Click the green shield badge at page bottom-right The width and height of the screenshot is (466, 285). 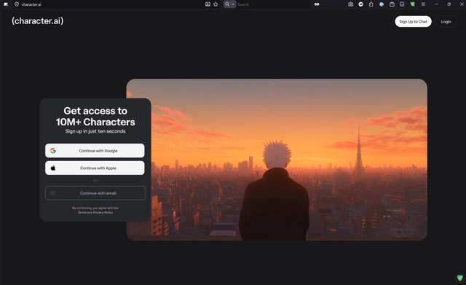pyautogui.click(x=459, y=278)
